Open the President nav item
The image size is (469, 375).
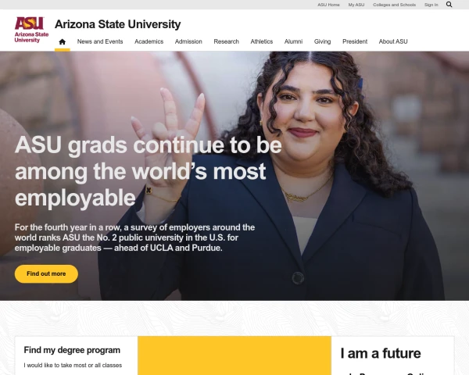pos(355,41)
